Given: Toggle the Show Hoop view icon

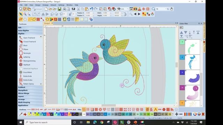Looking at the screenshot, I should (x=64, y=19).
